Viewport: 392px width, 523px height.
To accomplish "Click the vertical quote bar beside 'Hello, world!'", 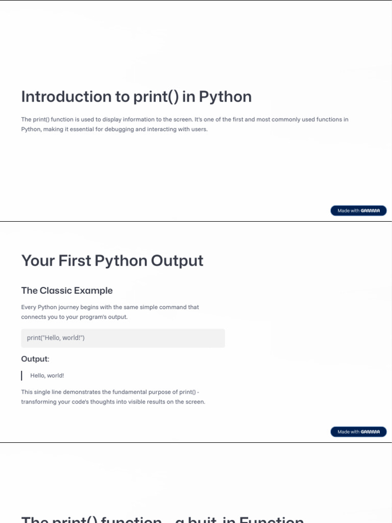I will 22,375.
